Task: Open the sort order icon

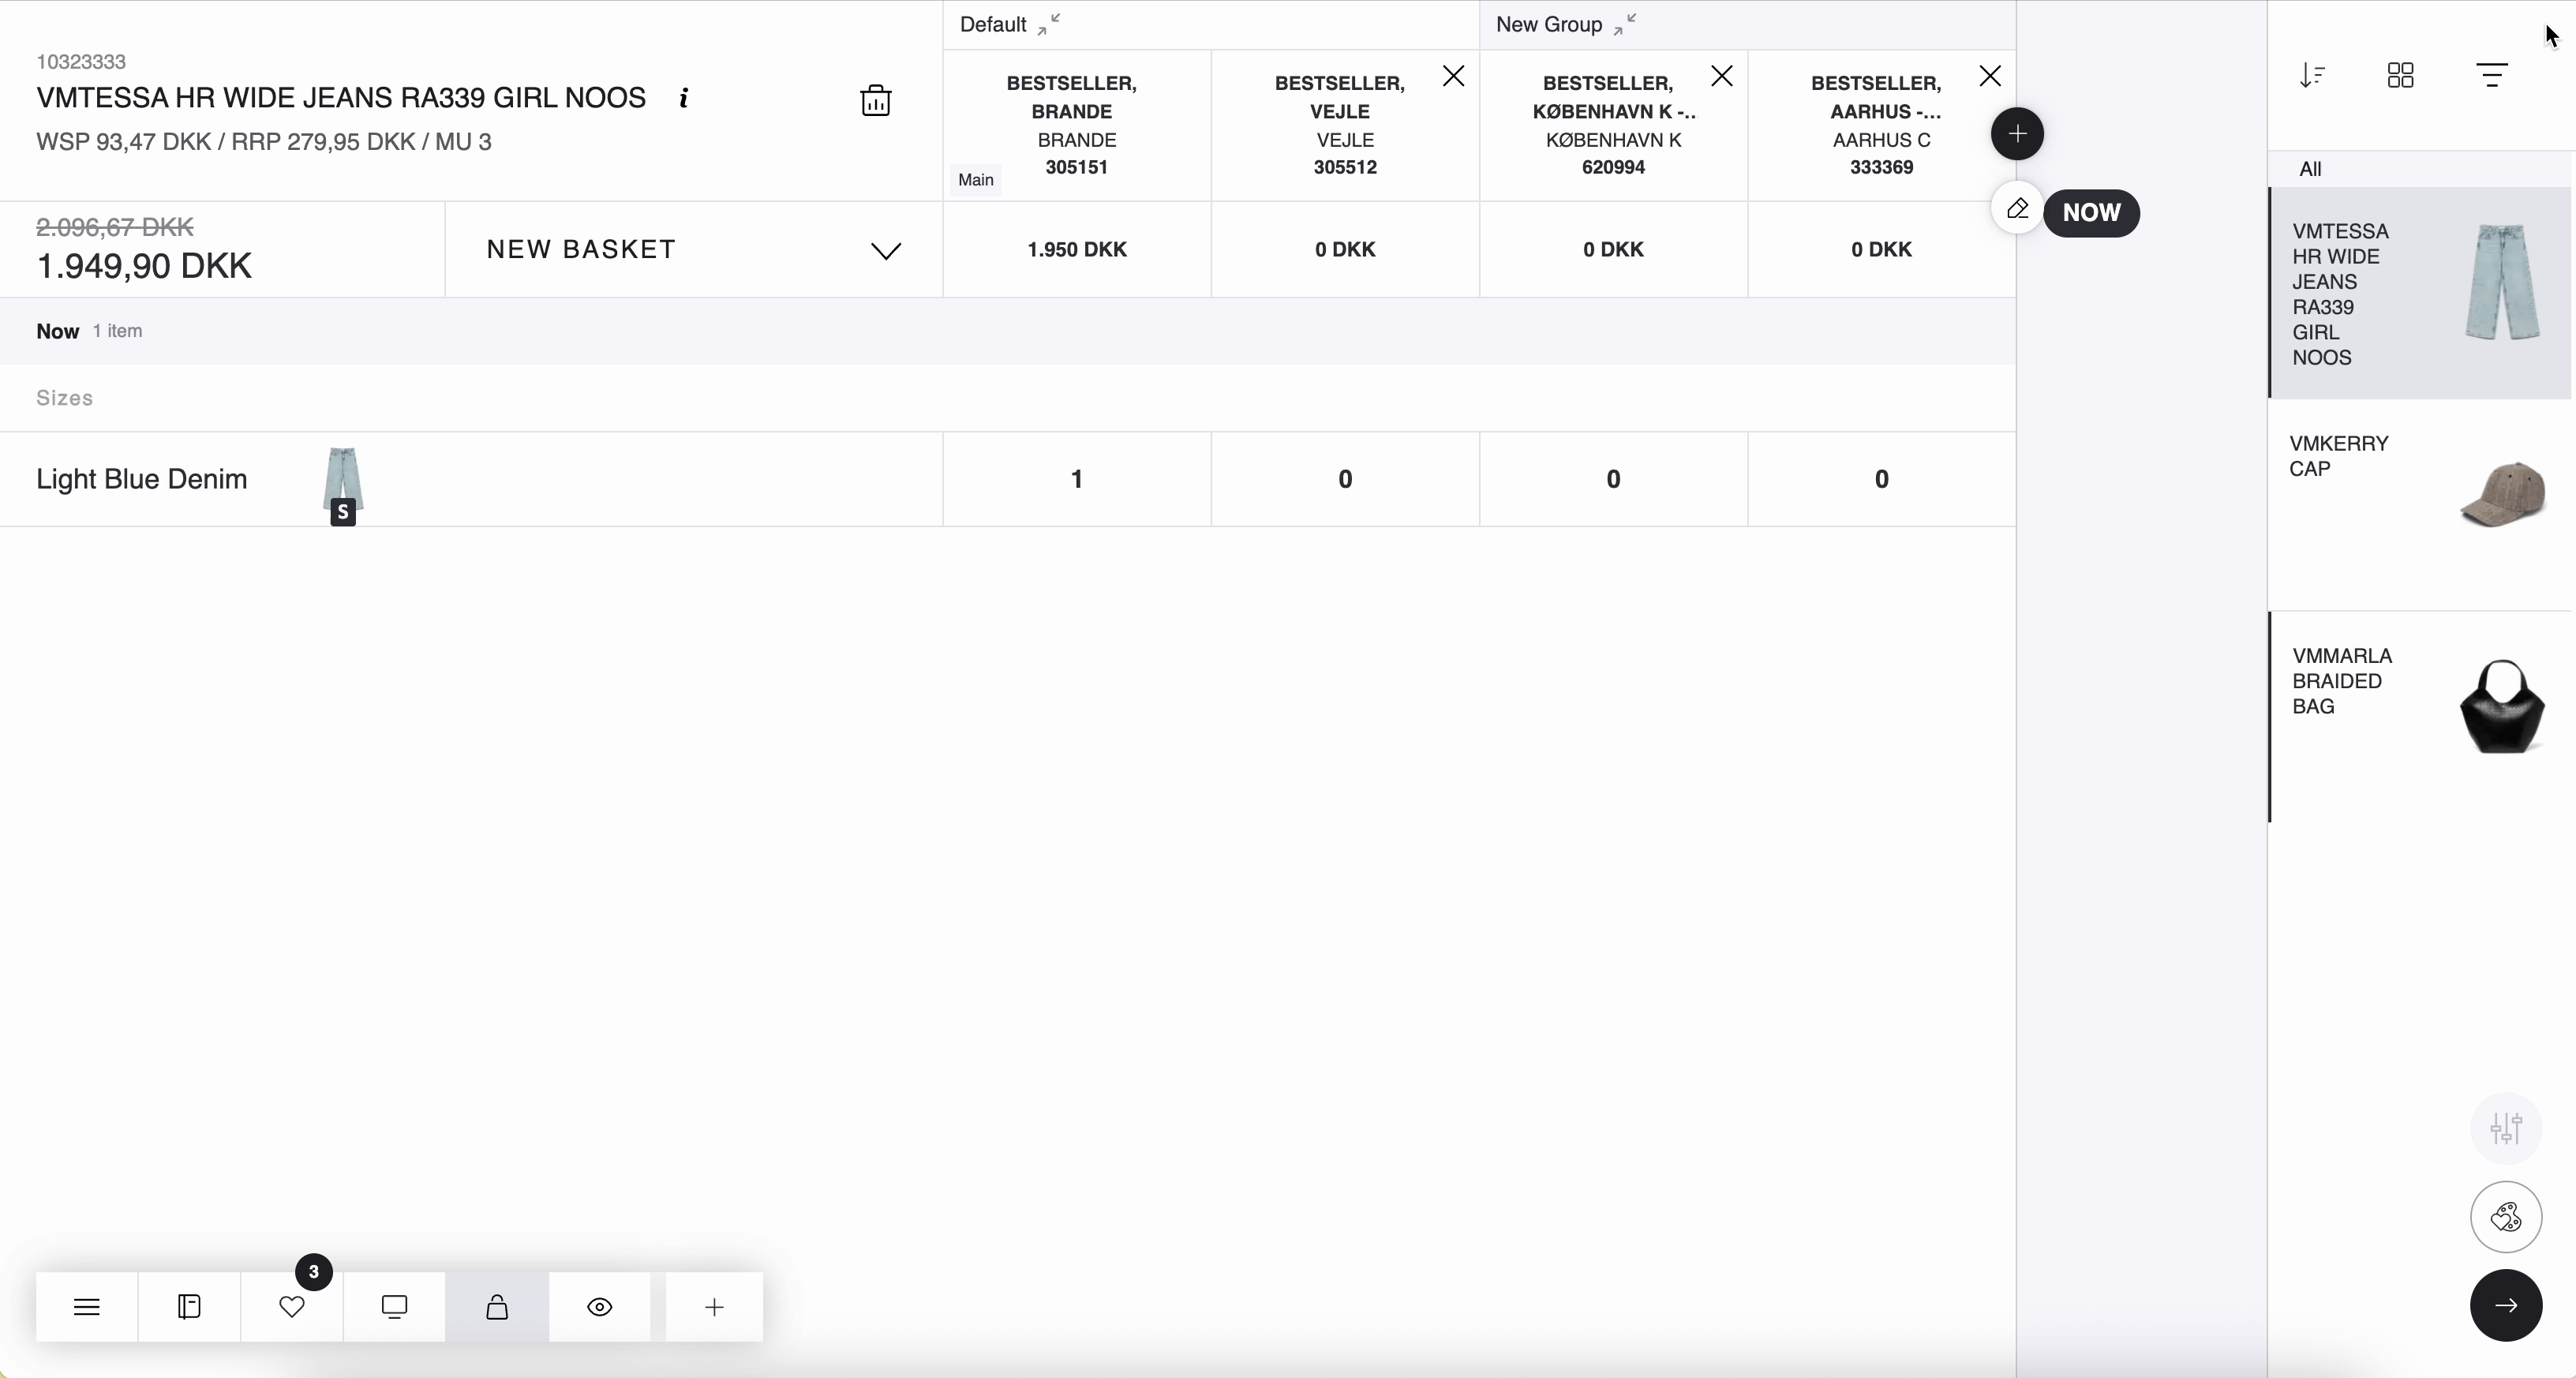Action: [x=2312, y=75]
